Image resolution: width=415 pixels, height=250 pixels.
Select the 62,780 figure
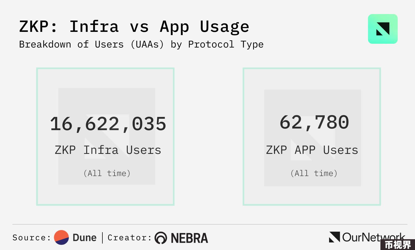tap(314, 122)
